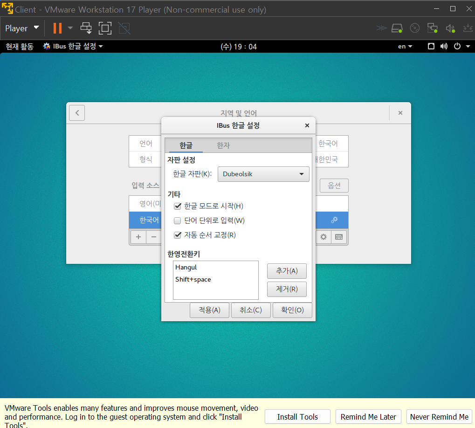Viewport: 475px width, 428px height.
Task: Click gears icon on 한국어 input source row
Action: click(334, 220)
